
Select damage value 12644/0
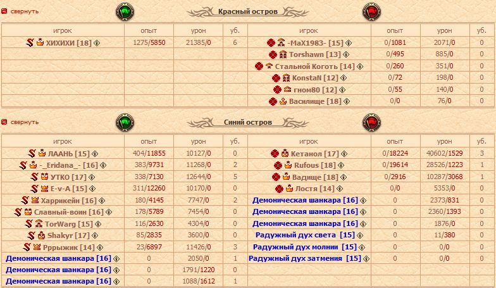pyautogui.click(x=199, y=177)
